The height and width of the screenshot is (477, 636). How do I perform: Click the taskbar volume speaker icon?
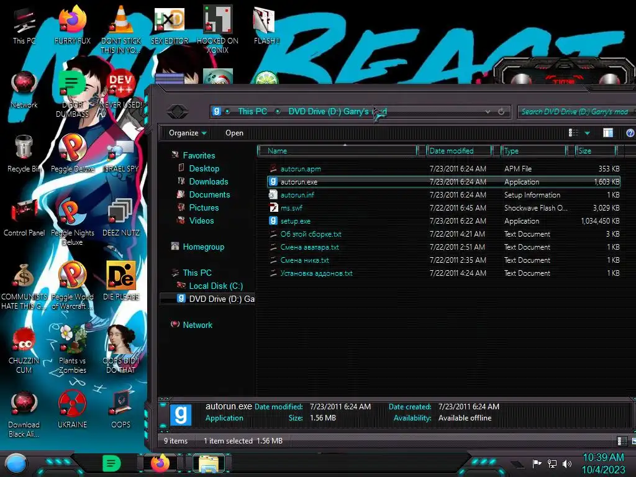(566, 463)
